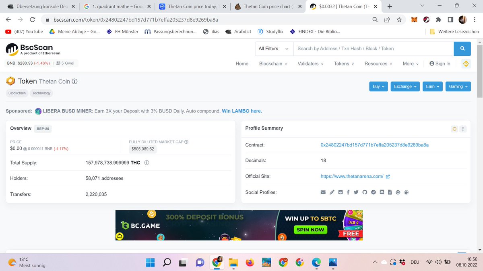
Task: Open the All Filters dropdown
Action: pos(274,49)
